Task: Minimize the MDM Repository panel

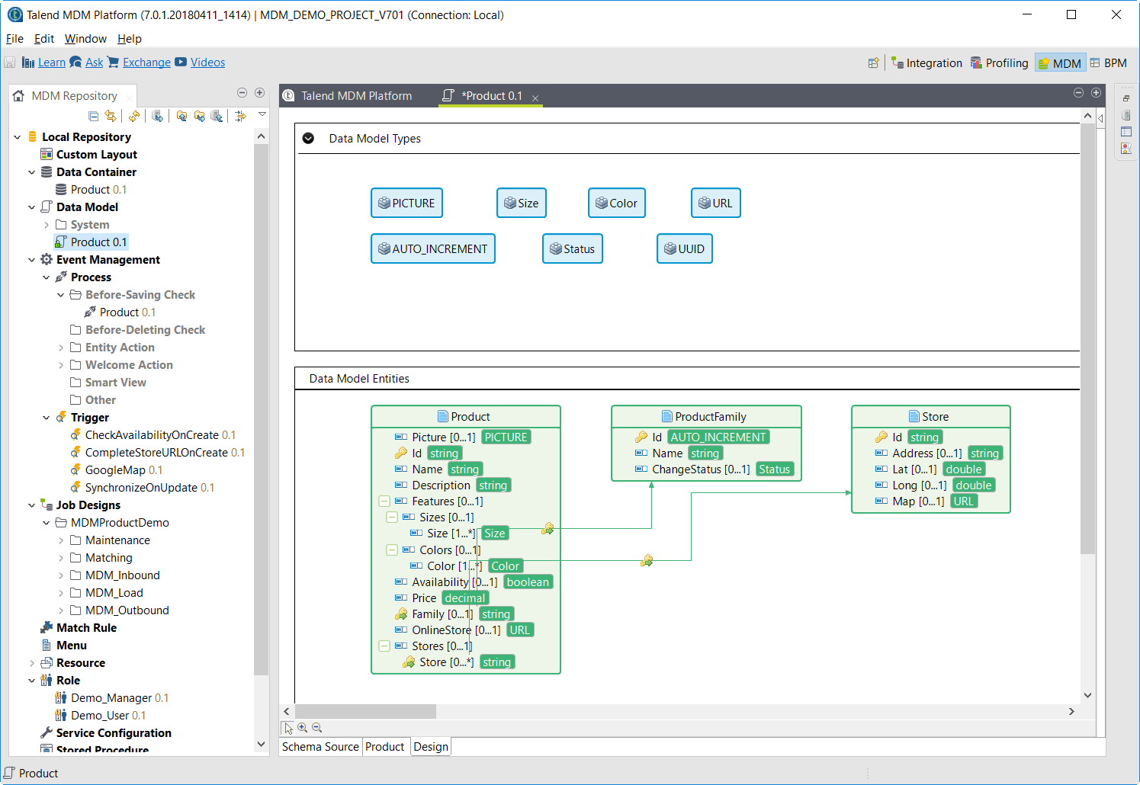Action: pos(242,93)
